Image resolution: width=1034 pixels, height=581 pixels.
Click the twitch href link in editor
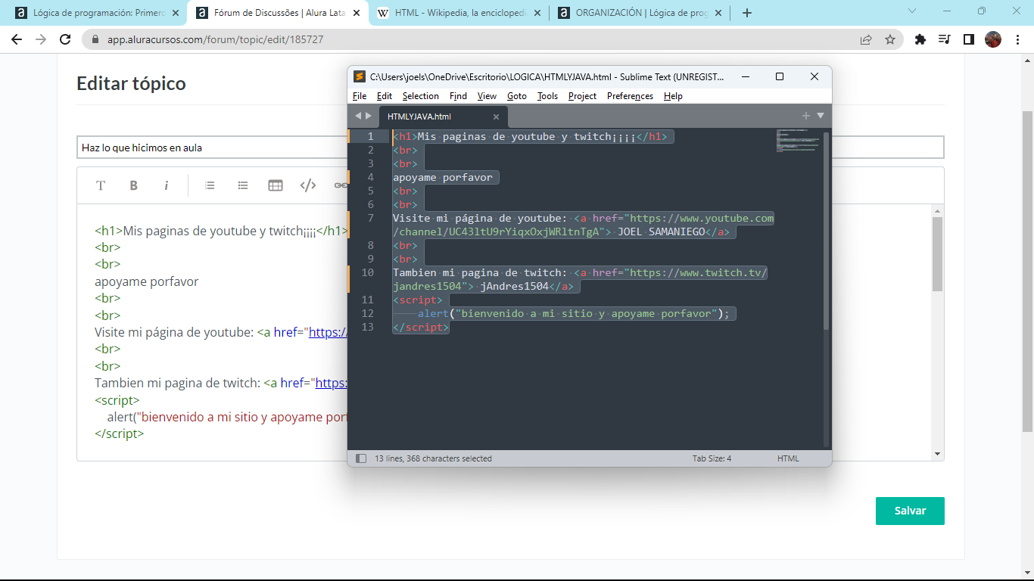pos(331,383)
